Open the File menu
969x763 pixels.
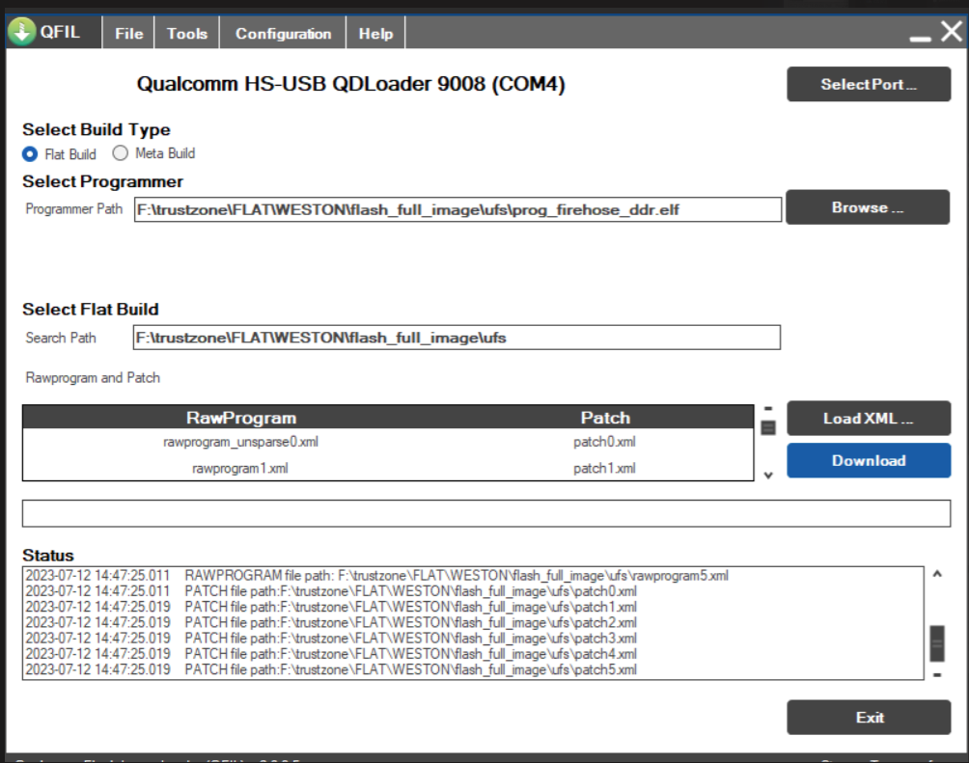[128, 34]
